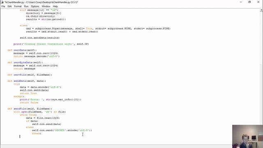The image size is (263, 148).
Task: Click the webcam video thumbnail
Action: (247, 136)
